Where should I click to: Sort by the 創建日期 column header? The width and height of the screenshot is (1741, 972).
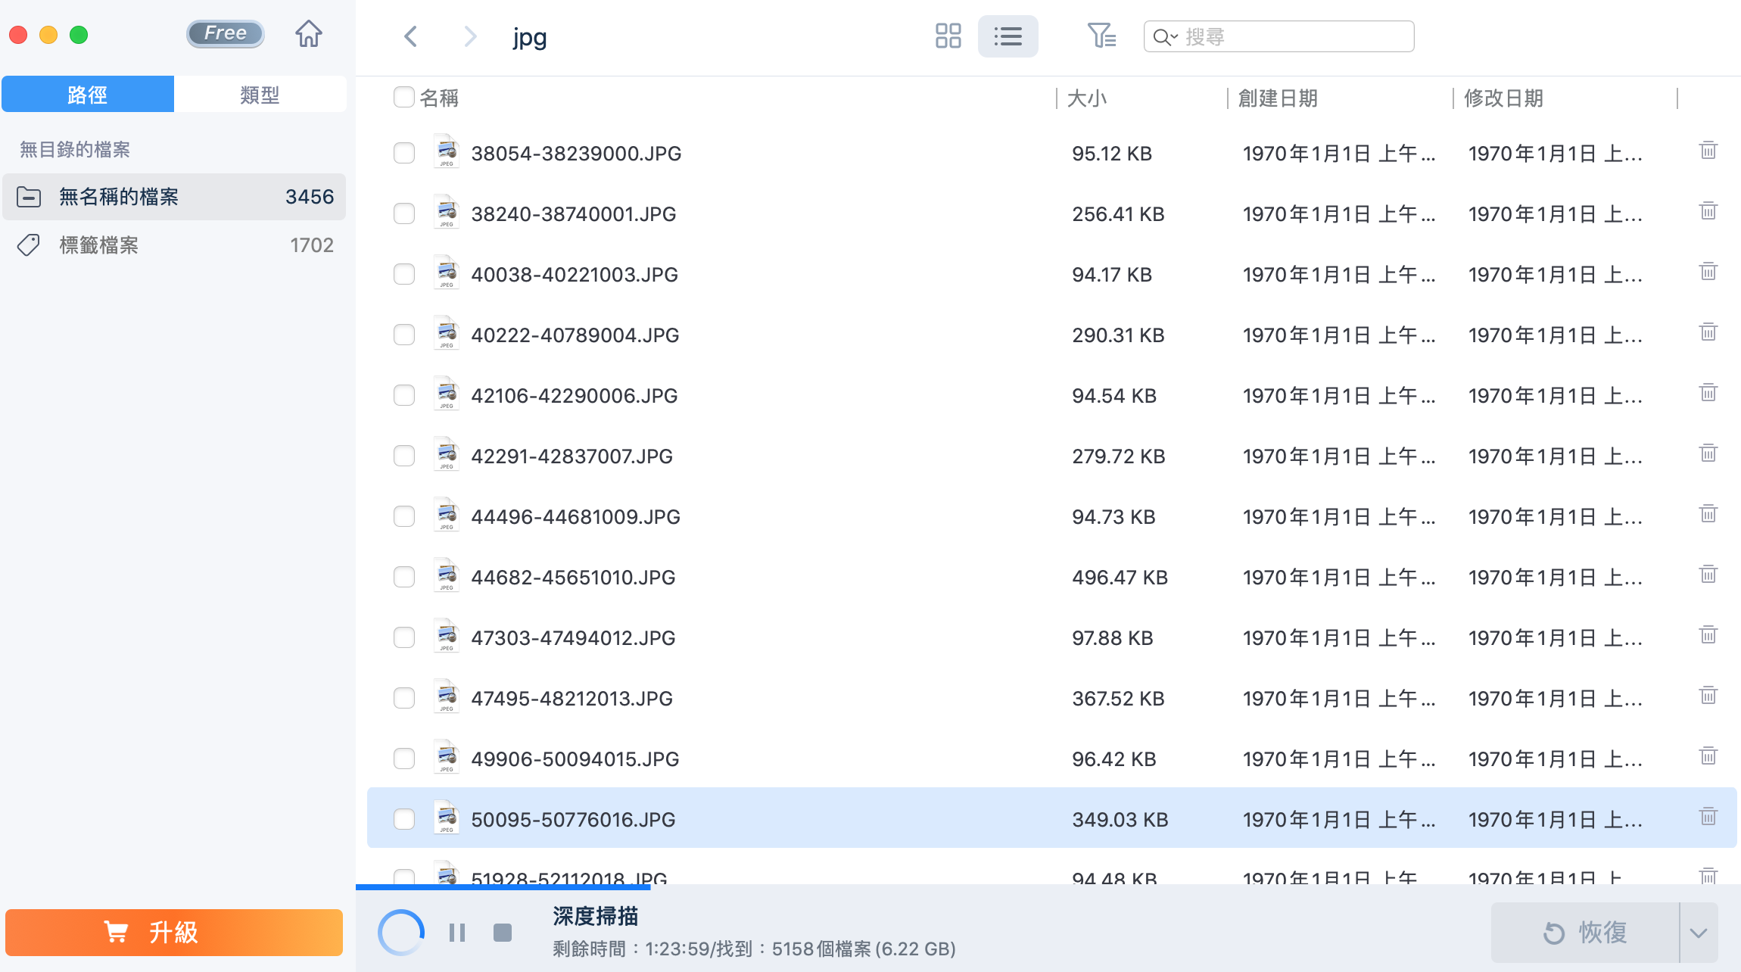coord(1278,98)
